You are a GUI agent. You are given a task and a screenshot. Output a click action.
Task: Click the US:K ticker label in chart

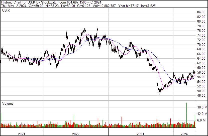coord(6,10)
